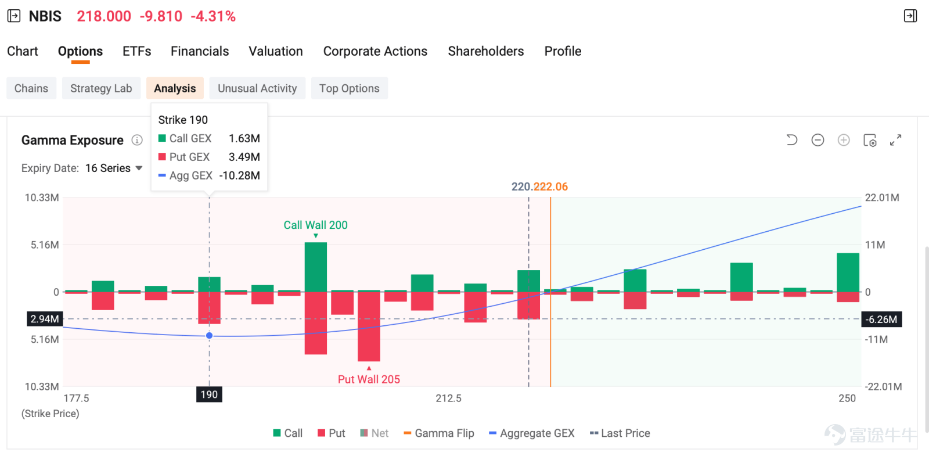Viewport: 929px width, 456px height.
Task: Open the Corporate Actions tab
Action: pos(375,51)
